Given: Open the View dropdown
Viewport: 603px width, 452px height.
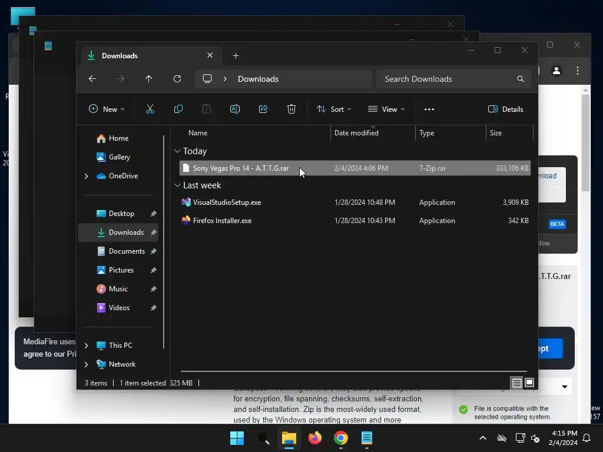Looking at the screenshot, I should pos(386,109).
